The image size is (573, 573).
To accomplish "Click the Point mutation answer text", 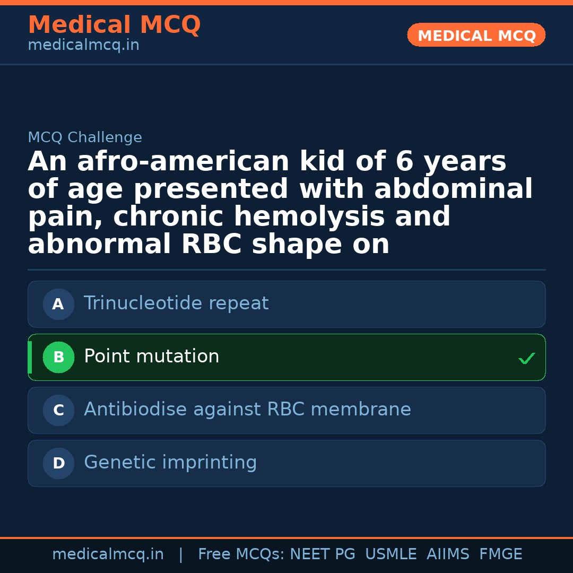I will tap(152, 357).
